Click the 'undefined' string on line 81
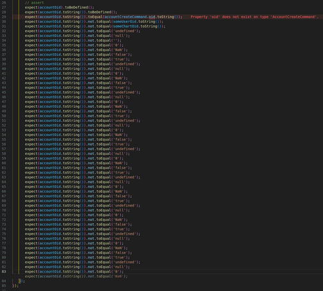The width and height of the screenshot is (323, 291). click(125, 262)
